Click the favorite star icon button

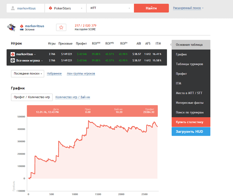click(61, 27)
